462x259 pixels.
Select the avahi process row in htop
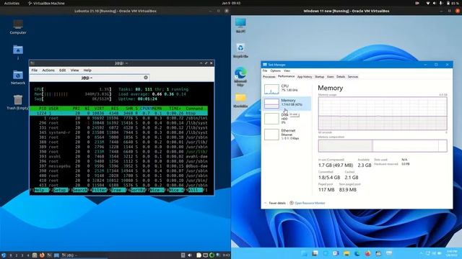(x=118, y=156)
